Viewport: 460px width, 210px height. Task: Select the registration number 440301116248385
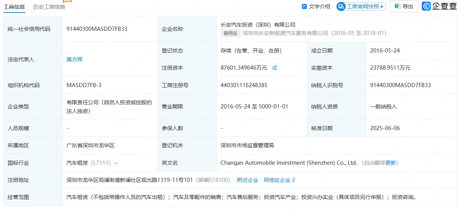coord(244,85)
